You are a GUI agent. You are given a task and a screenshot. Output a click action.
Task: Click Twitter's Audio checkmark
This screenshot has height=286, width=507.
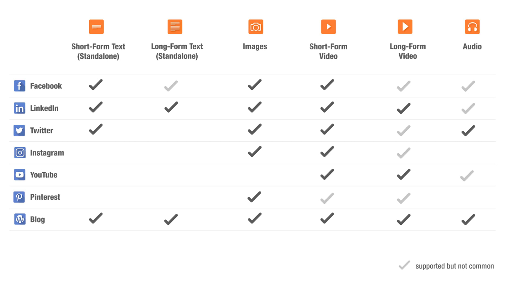(468, 130)
